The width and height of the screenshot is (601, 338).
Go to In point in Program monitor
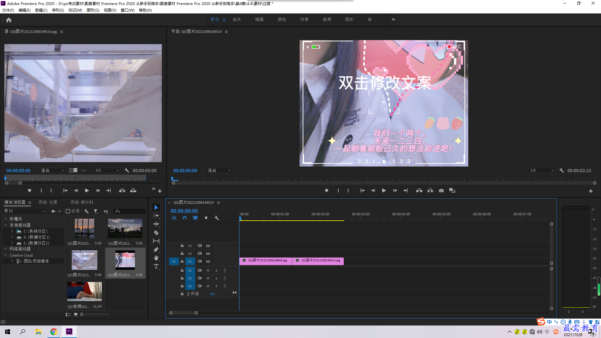[x=362, y=191]
